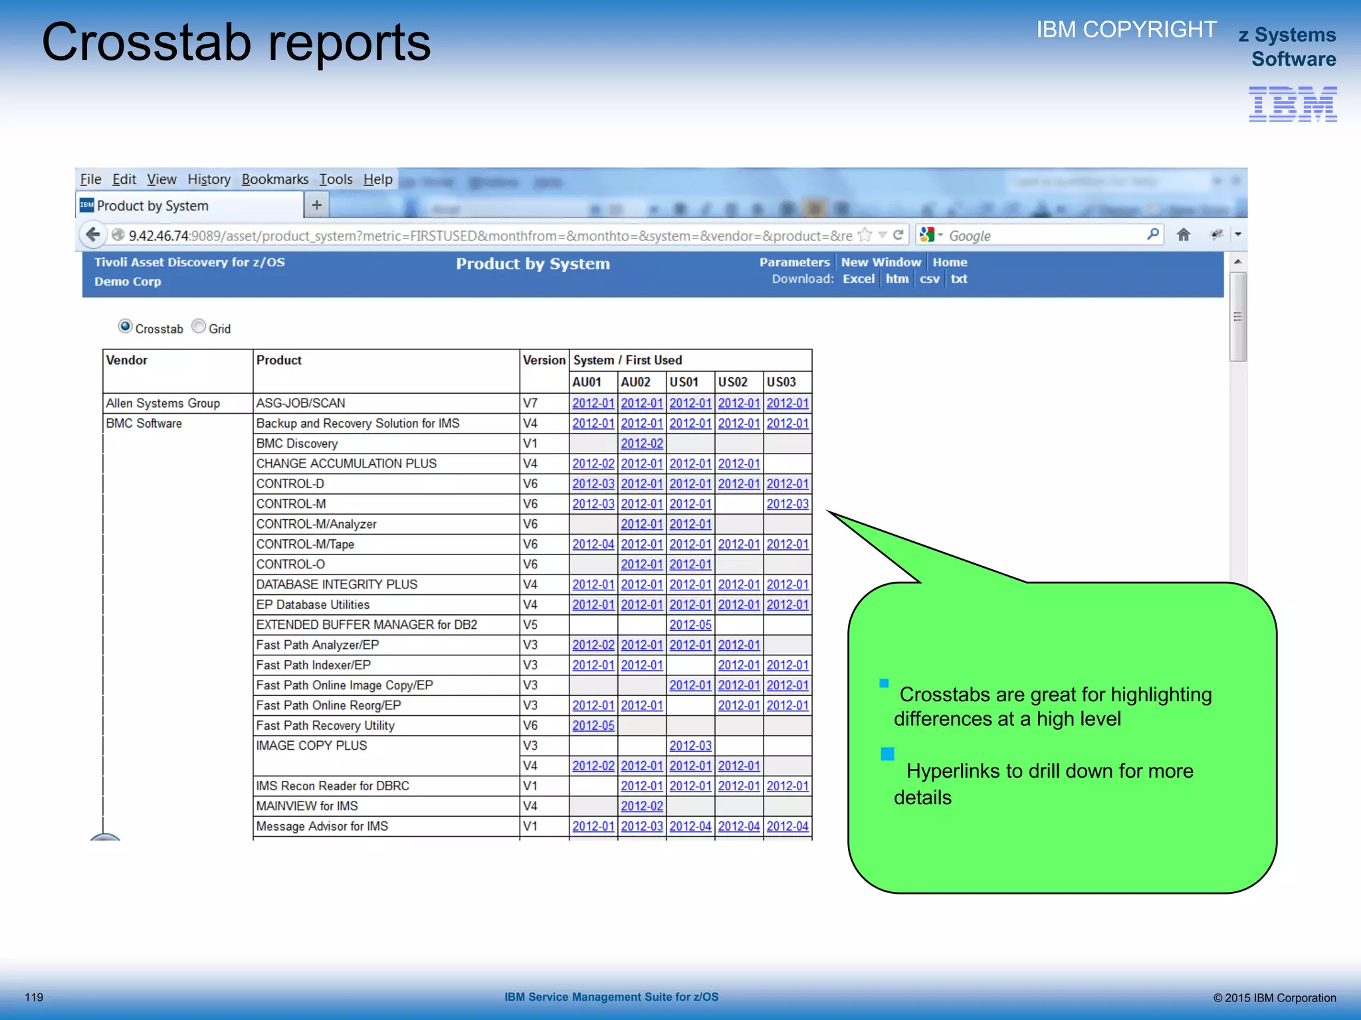Screen dimensions: 1361x1020
Task: Open CHANGE ACCUMULATION PLUS AU01 2012-02 link
Action: (x=593, y=464)
